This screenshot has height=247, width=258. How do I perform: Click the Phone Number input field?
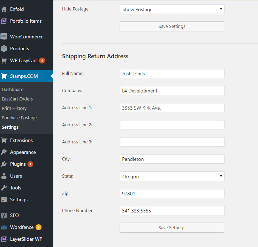coord(172,211)
